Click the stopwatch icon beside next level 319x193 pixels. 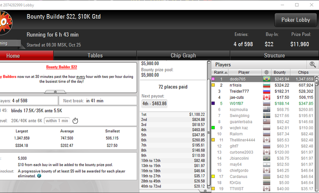tap(75, 121)
